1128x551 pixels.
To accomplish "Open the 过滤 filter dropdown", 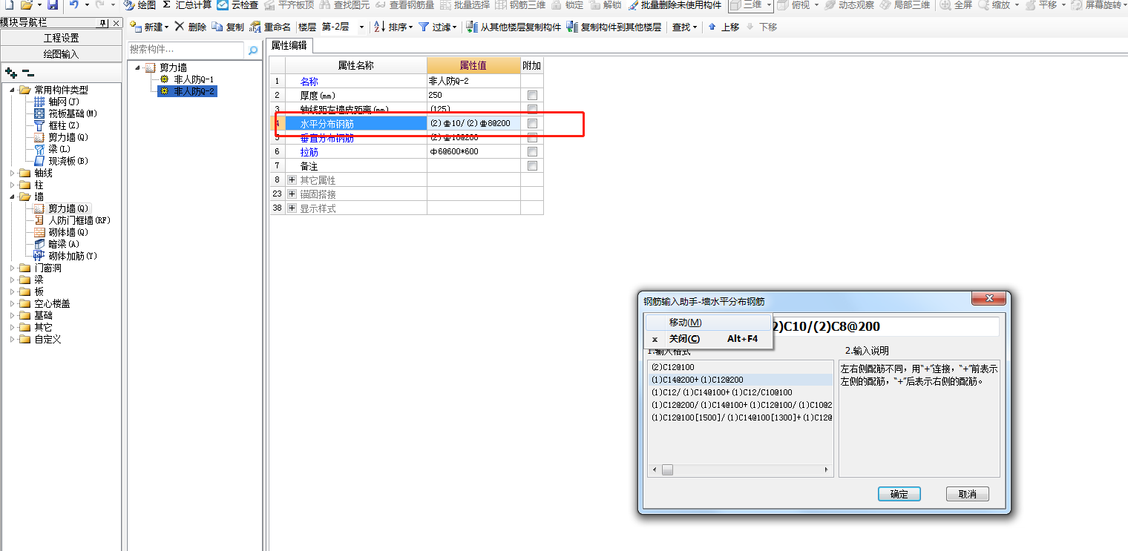I will (438, 27).
